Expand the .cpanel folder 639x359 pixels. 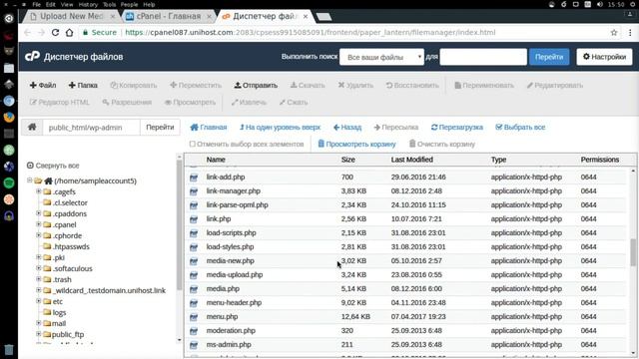38,224
